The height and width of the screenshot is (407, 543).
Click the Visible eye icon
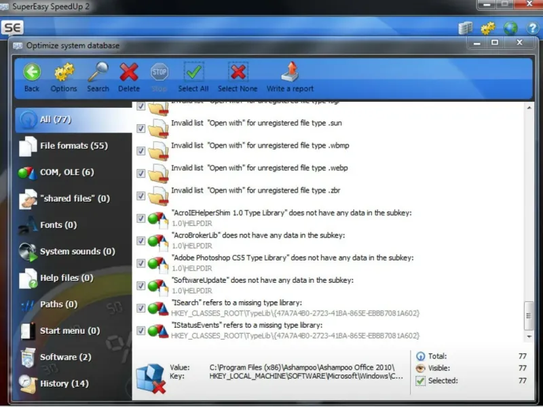[x=420, y=368]
